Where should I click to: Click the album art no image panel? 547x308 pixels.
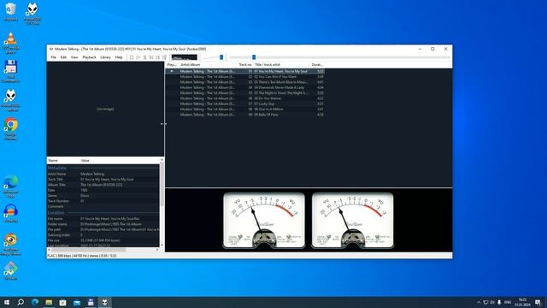point(105,109)
